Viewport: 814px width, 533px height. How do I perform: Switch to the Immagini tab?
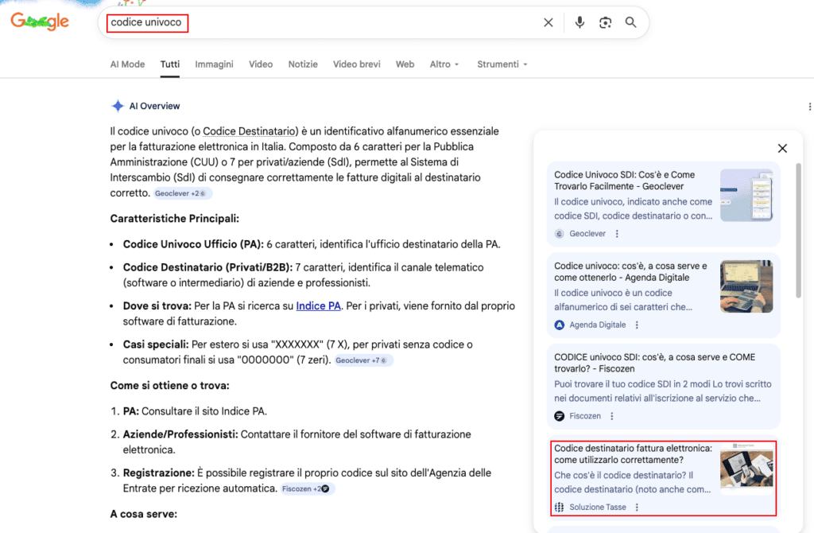[x=214, y=64]
